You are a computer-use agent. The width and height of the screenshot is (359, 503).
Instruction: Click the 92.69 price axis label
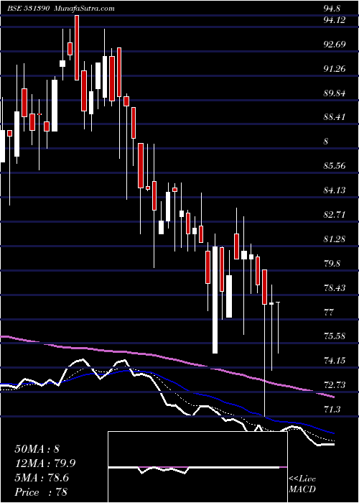(x=335, y=45)
